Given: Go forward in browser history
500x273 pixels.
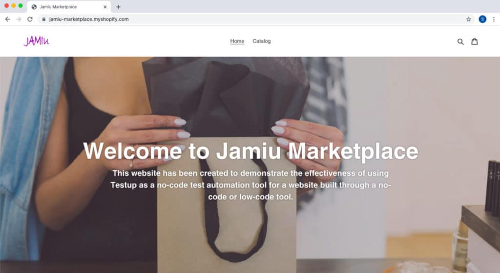Looking at the screenshot, I should click(x=19, y=19).
